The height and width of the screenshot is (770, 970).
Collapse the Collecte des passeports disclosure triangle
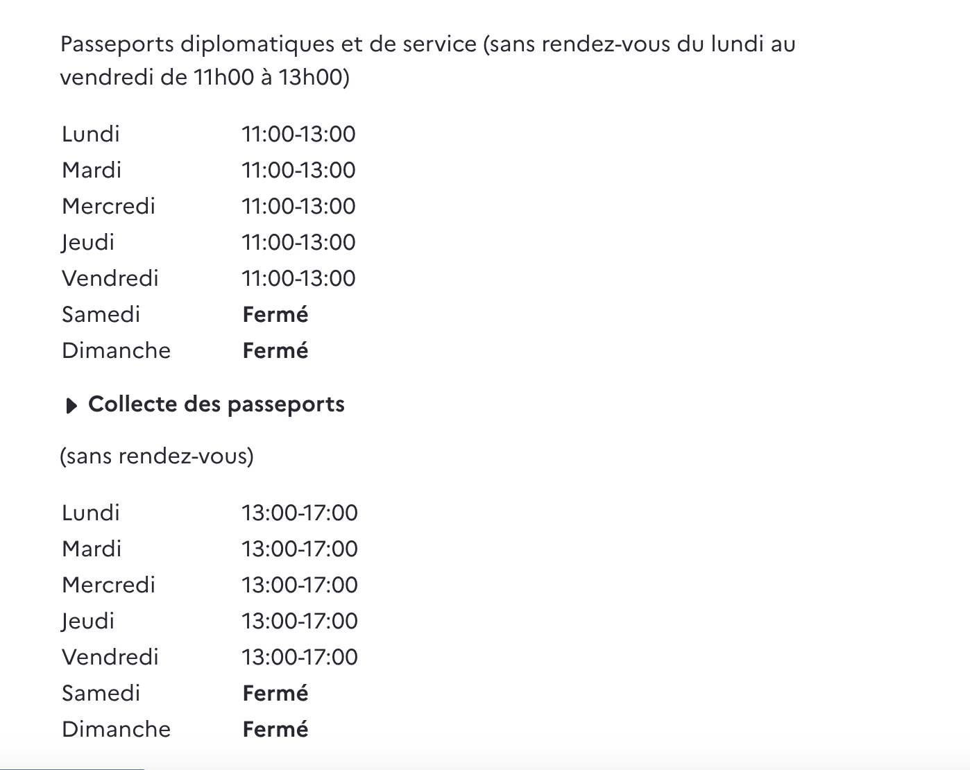pyautogui.click(x=71, y=406)
